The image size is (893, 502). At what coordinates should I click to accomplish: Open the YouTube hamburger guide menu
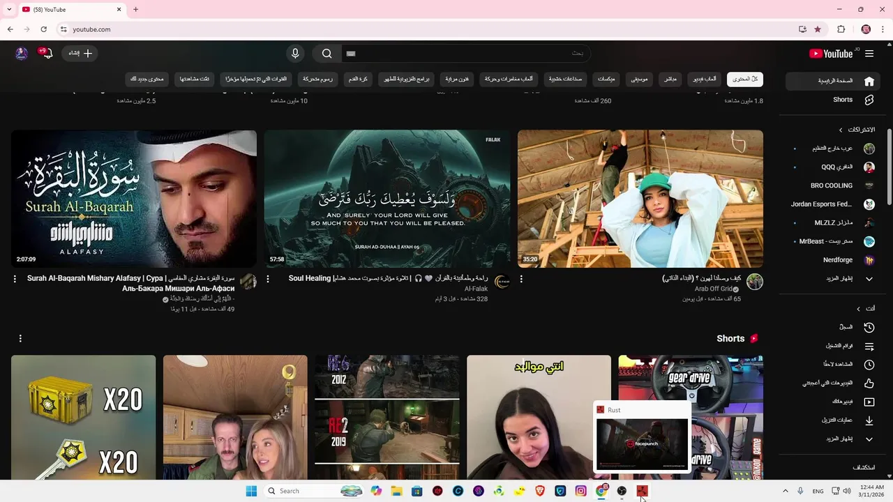pos(869,54)
